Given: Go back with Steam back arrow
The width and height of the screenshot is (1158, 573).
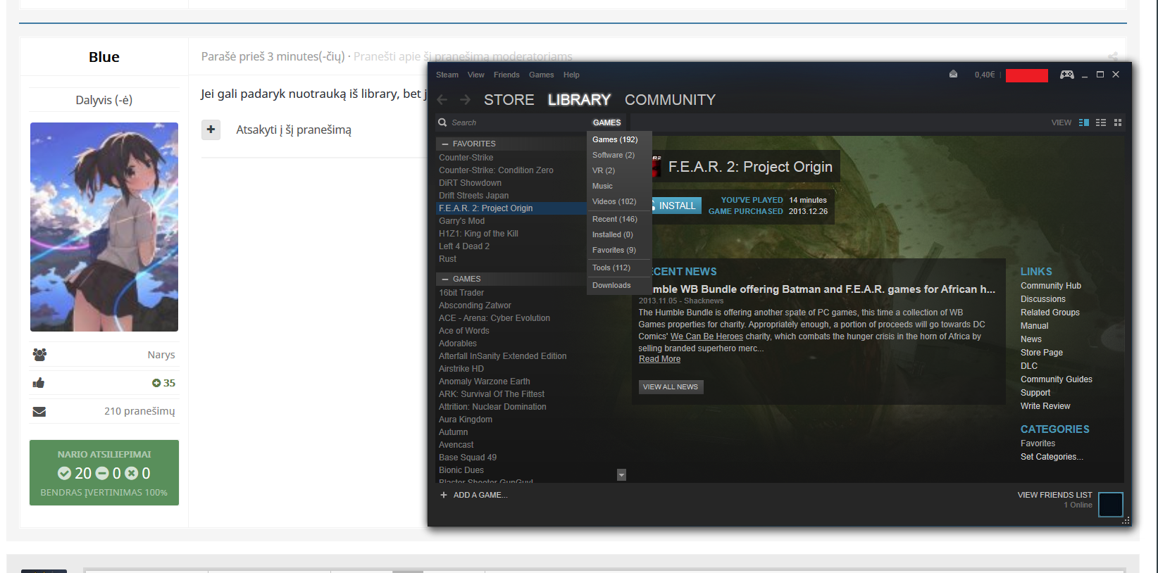Looking at the screenshot, I should (442, 100).
